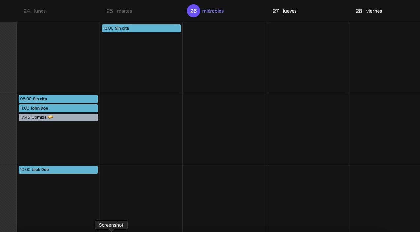Click the empty miércoles cell in the middle row
The height and width of the screenshot is (232, 420).
[224, 128]
